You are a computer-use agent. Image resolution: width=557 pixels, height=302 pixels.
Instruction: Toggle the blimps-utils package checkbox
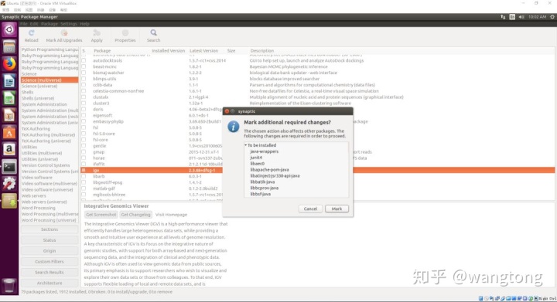84,79
